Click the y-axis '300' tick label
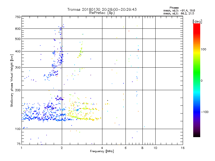The width and height of the screenshot is (215, 161). coord(18,68)
